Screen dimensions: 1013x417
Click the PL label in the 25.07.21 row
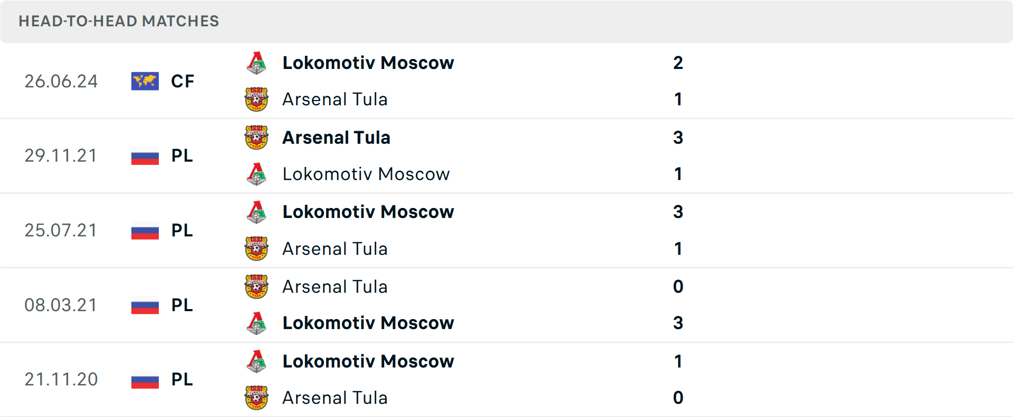(x=181, y=231)
